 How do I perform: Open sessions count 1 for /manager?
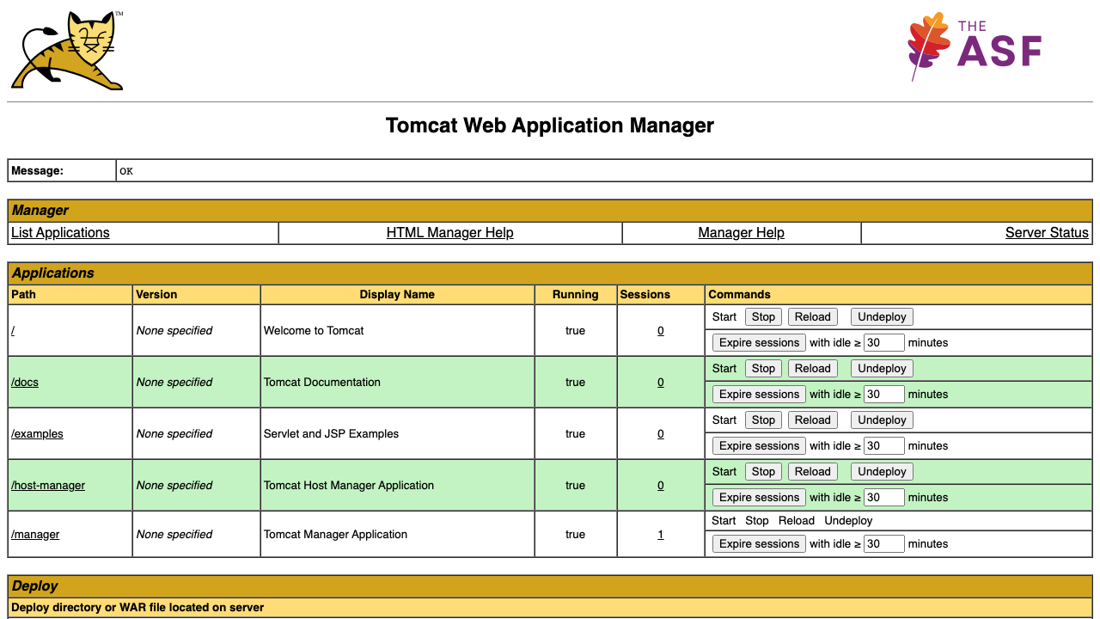[661, 535]
